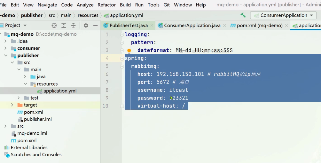The image size is (321, 163).
Task: Click the fold marker on line 10
Action: point(122,106)
